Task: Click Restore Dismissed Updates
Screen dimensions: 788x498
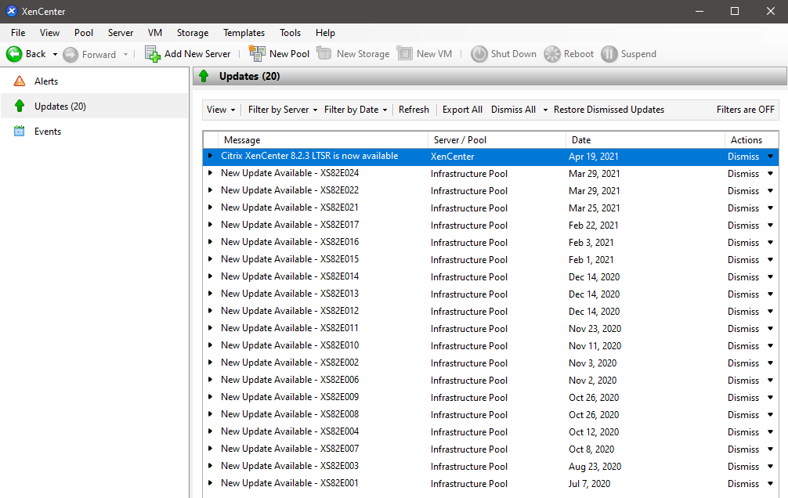Action: (x=609, y=110)
